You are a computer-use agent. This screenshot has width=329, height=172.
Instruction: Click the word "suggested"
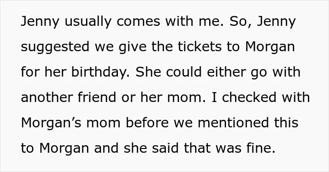coord(55,47)
